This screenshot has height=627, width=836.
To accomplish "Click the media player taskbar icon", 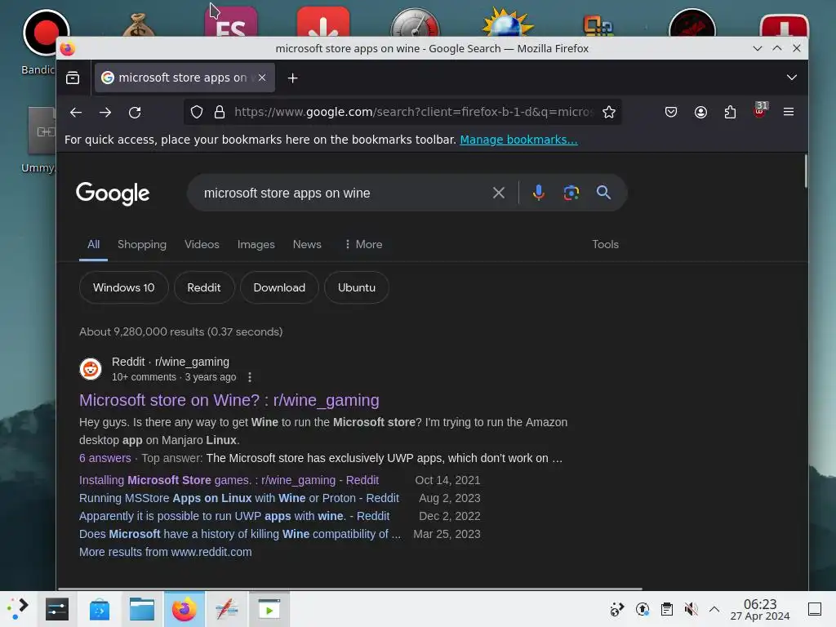I will [x=269, y=609].
